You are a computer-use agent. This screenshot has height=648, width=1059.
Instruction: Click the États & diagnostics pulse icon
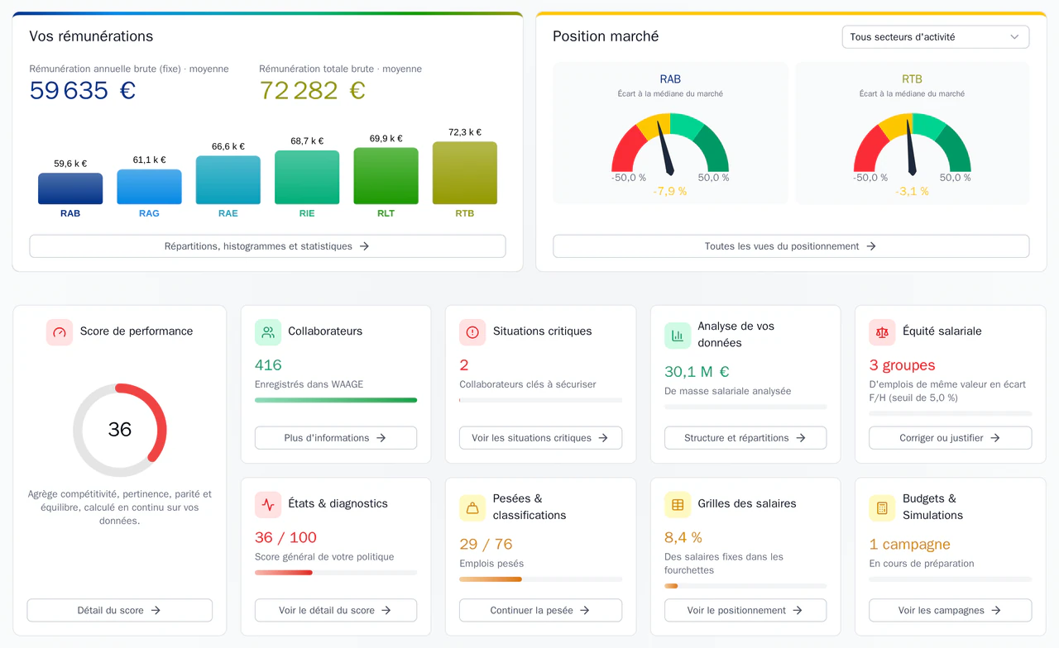[268, 504]
